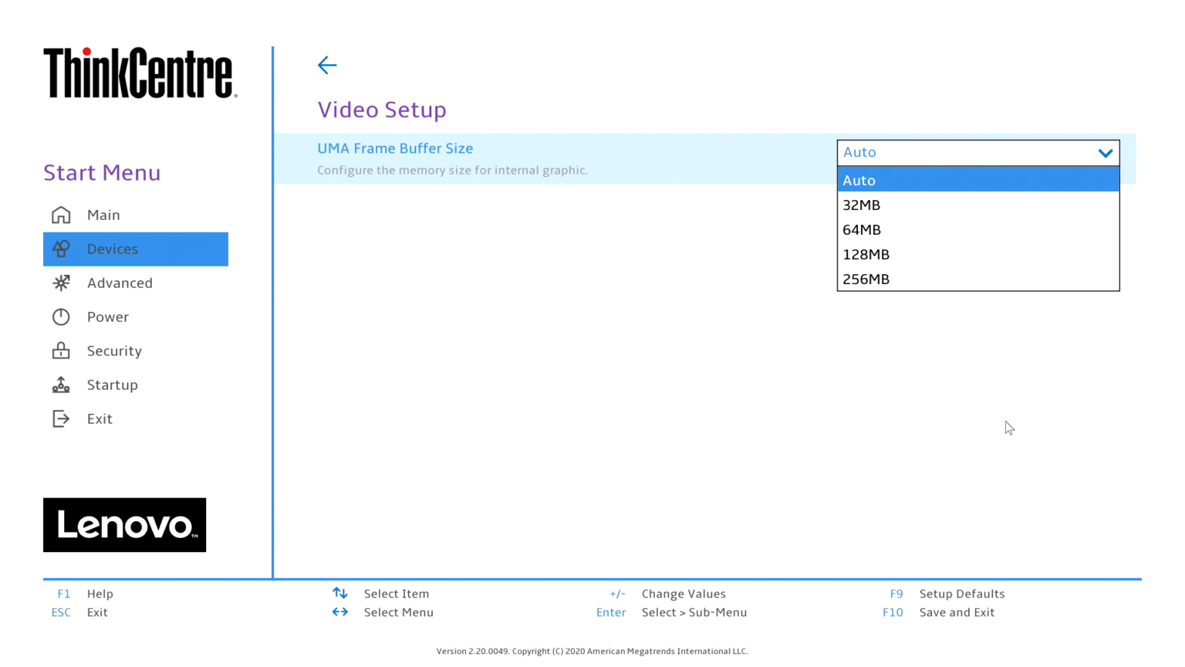Click the Power icon in sidebar
This screenshot has width=1185, height=667.
[x=61, y=317]
